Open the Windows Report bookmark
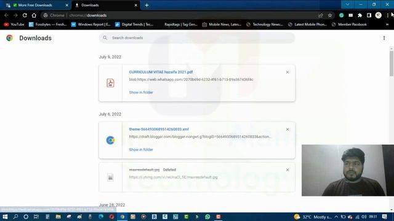Image resolution: width=394 pixels, height=221 pixels. click(91, 25)
